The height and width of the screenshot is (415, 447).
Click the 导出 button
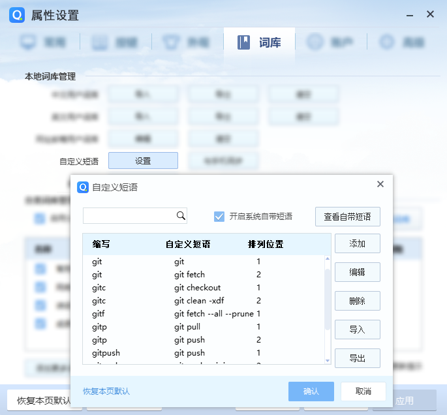pyautogui.click(x=357, y=358)
